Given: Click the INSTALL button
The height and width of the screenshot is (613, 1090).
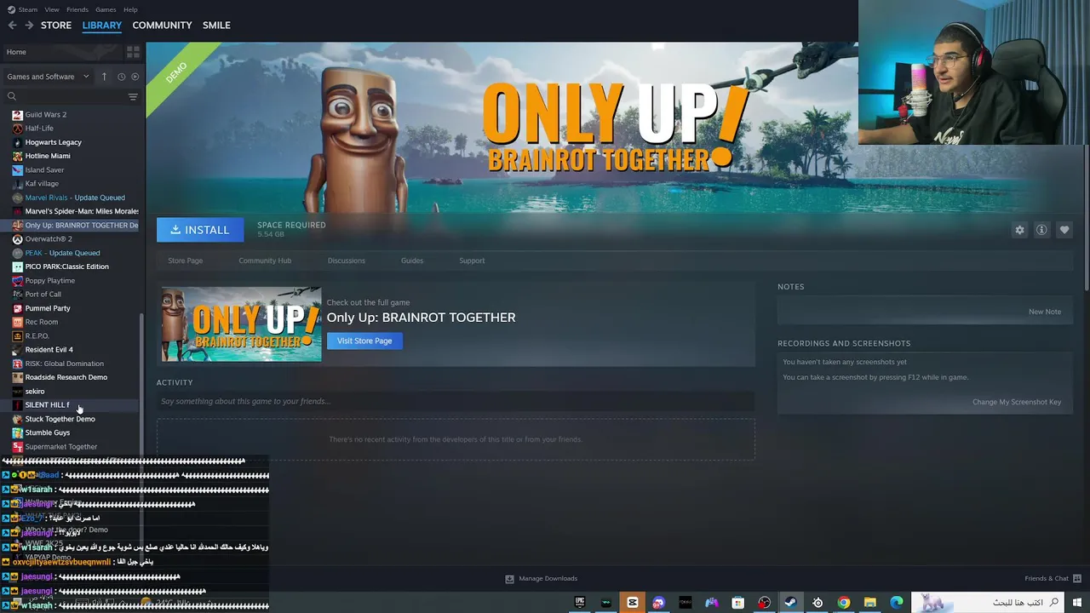Looking at the screenshot, I should 200,230.
